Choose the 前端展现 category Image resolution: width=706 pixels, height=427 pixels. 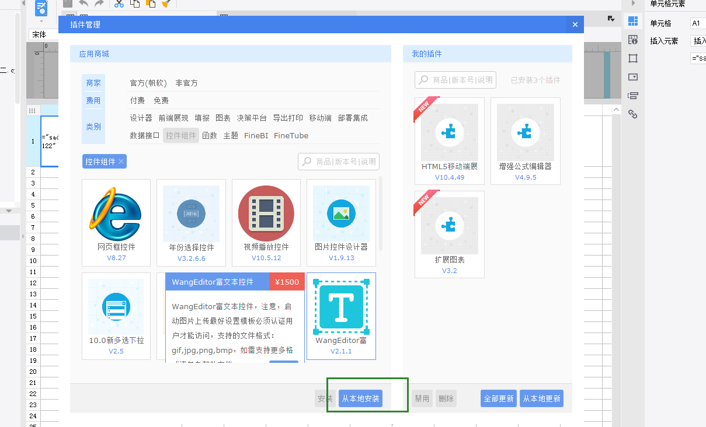(173, 118)
